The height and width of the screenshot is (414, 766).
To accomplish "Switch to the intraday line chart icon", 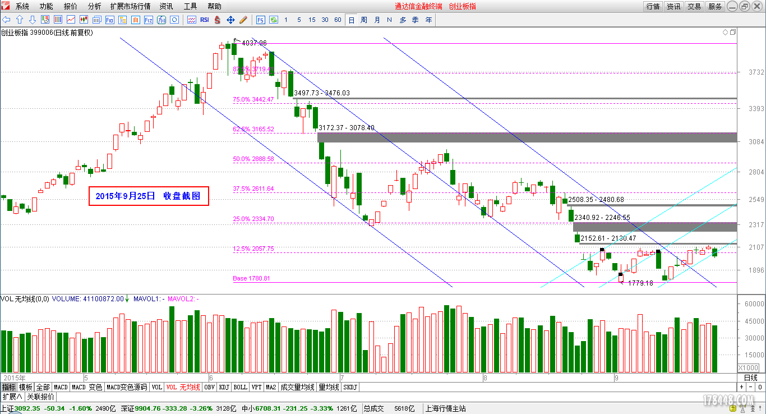I will click(x=71, y=20).
